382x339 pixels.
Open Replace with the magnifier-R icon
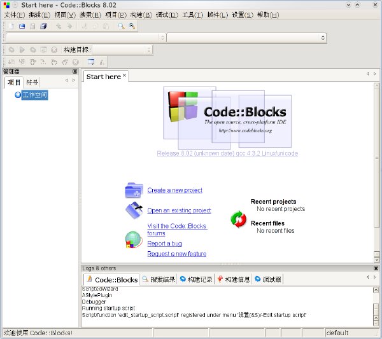(132, 26)
